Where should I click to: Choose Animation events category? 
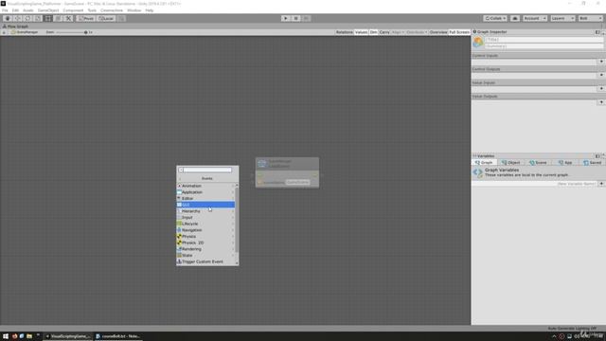[205, 186]
